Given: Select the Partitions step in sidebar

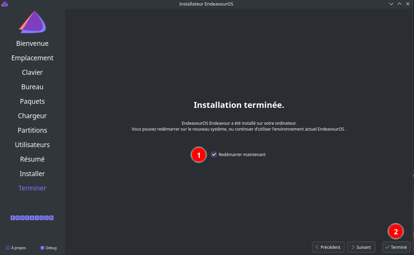Looking at the screenshot, I should 32,130.
